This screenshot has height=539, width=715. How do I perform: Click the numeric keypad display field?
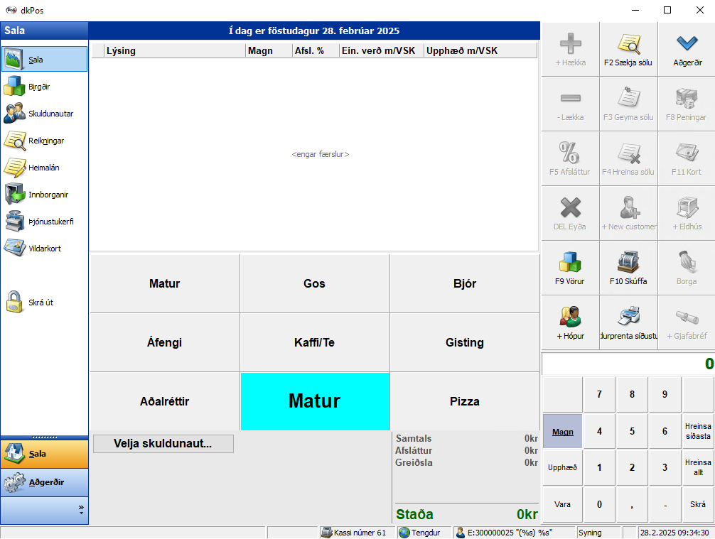coord(628,364)
